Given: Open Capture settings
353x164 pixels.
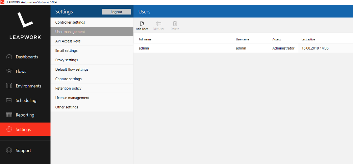Looking at the screenshot, I should (92, 79).
